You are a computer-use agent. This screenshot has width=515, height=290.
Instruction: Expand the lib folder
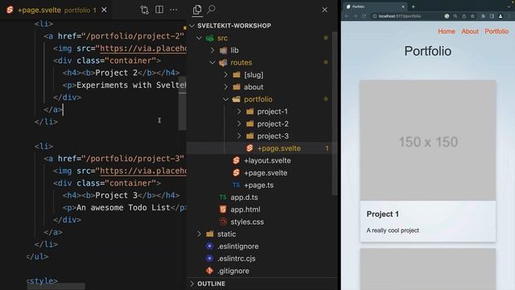coord(212,50)
